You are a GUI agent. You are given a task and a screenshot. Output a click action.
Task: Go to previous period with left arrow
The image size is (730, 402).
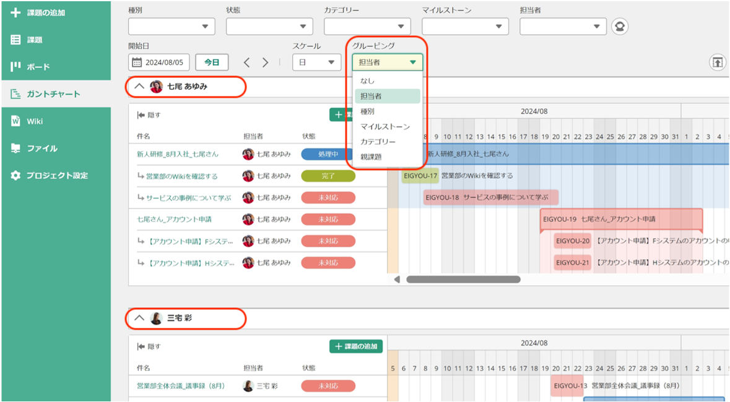246,62
